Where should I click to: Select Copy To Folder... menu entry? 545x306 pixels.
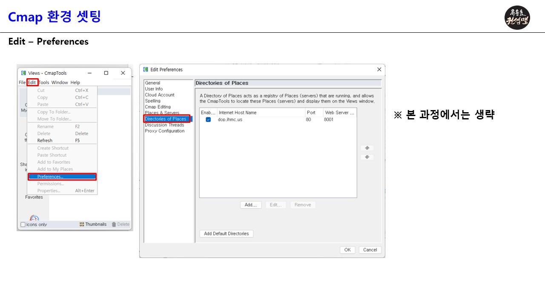pos(62,112)
